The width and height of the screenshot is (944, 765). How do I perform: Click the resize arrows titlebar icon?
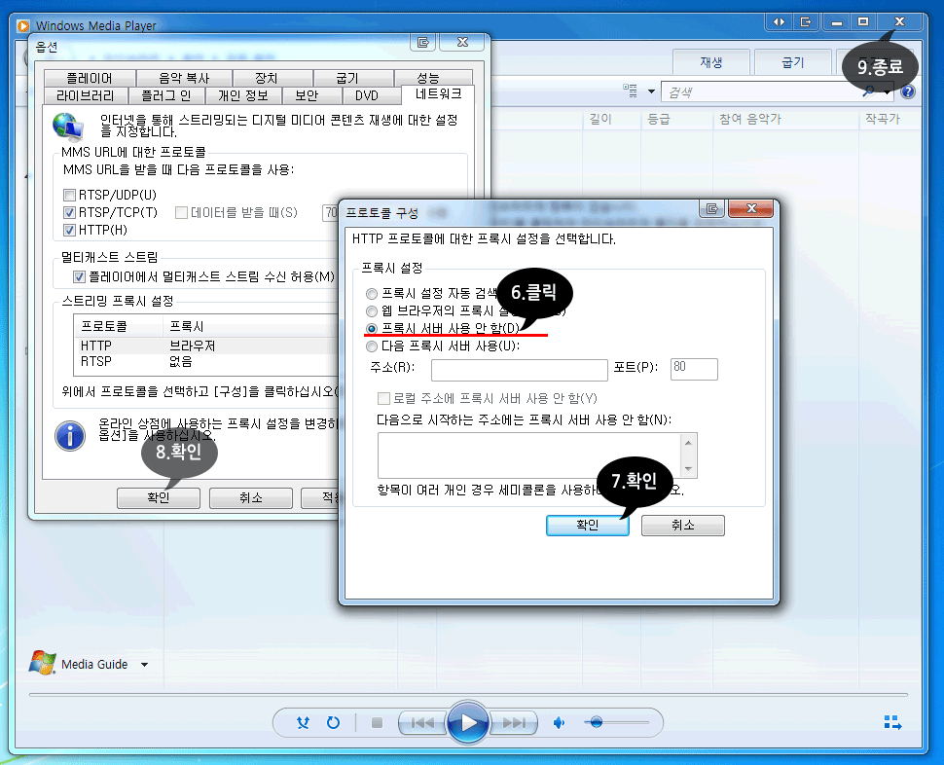click(779, 22)
